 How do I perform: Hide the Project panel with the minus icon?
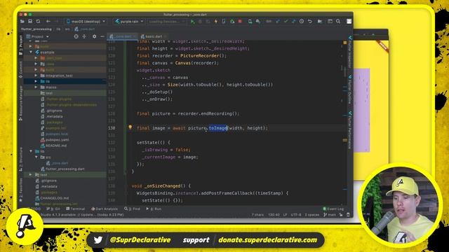point(102,36)
